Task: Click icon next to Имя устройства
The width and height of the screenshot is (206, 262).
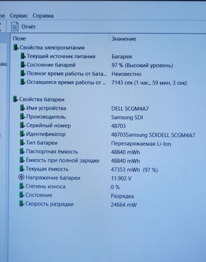Action: pos(22,108)
